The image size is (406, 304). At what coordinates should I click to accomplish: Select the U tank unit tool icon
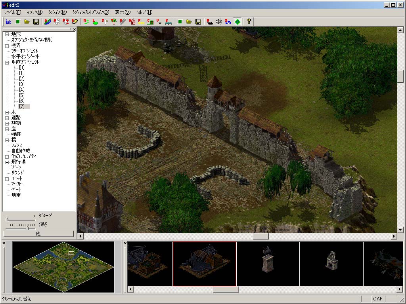coord(209,22)
